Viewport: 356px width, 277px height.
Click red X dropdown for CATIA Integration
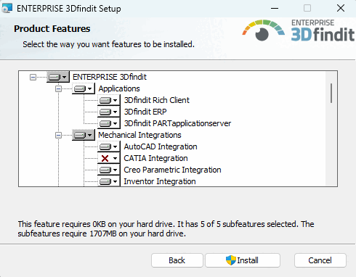(109, 158)
